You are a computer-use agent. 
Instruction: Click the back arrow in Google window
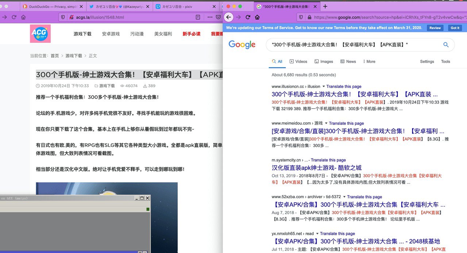click(x=228, y=17)
